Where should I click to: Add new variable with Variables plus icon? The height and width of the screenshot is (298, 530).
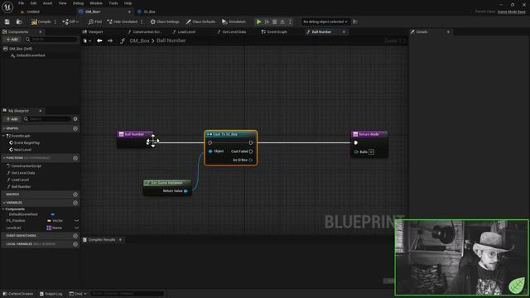75,203
